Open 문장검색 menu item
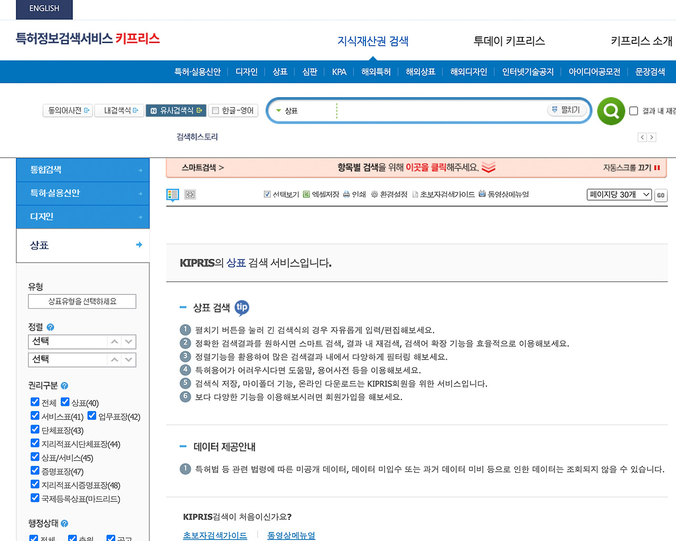676x541 pixels. click(x=650, y=72)
